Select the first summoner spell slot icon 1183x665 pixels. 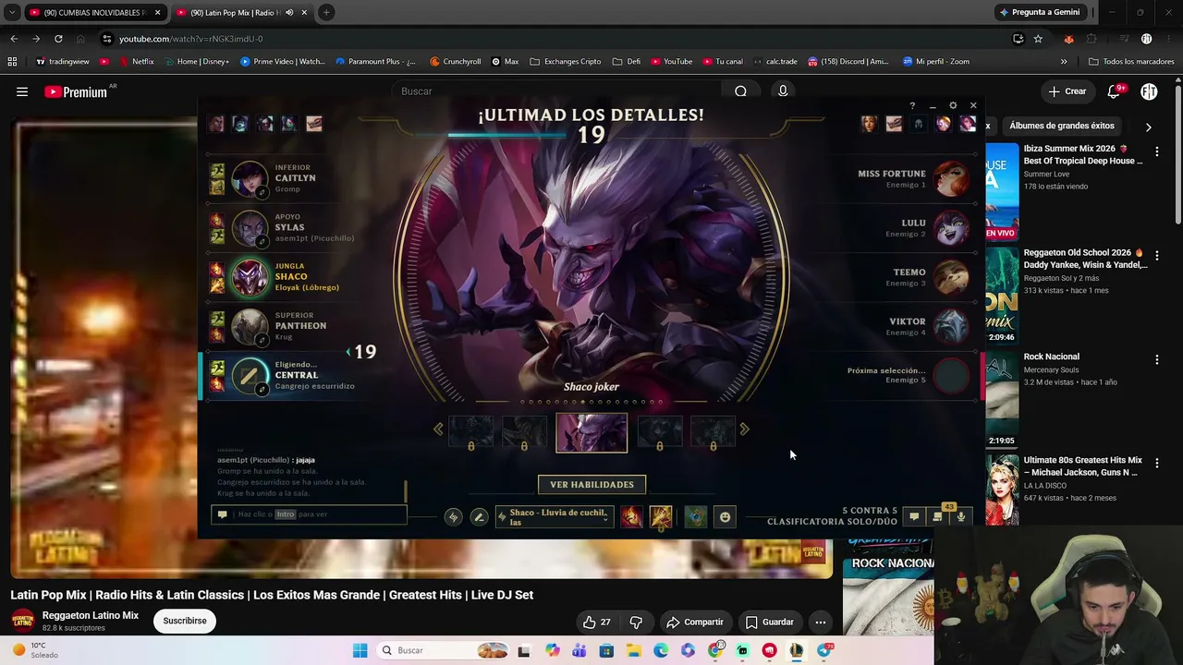click(631, 517)
